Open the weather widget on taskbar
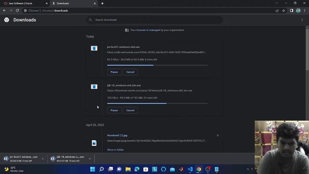The width and height of the screenshot is (309, 174). [14, 169]
